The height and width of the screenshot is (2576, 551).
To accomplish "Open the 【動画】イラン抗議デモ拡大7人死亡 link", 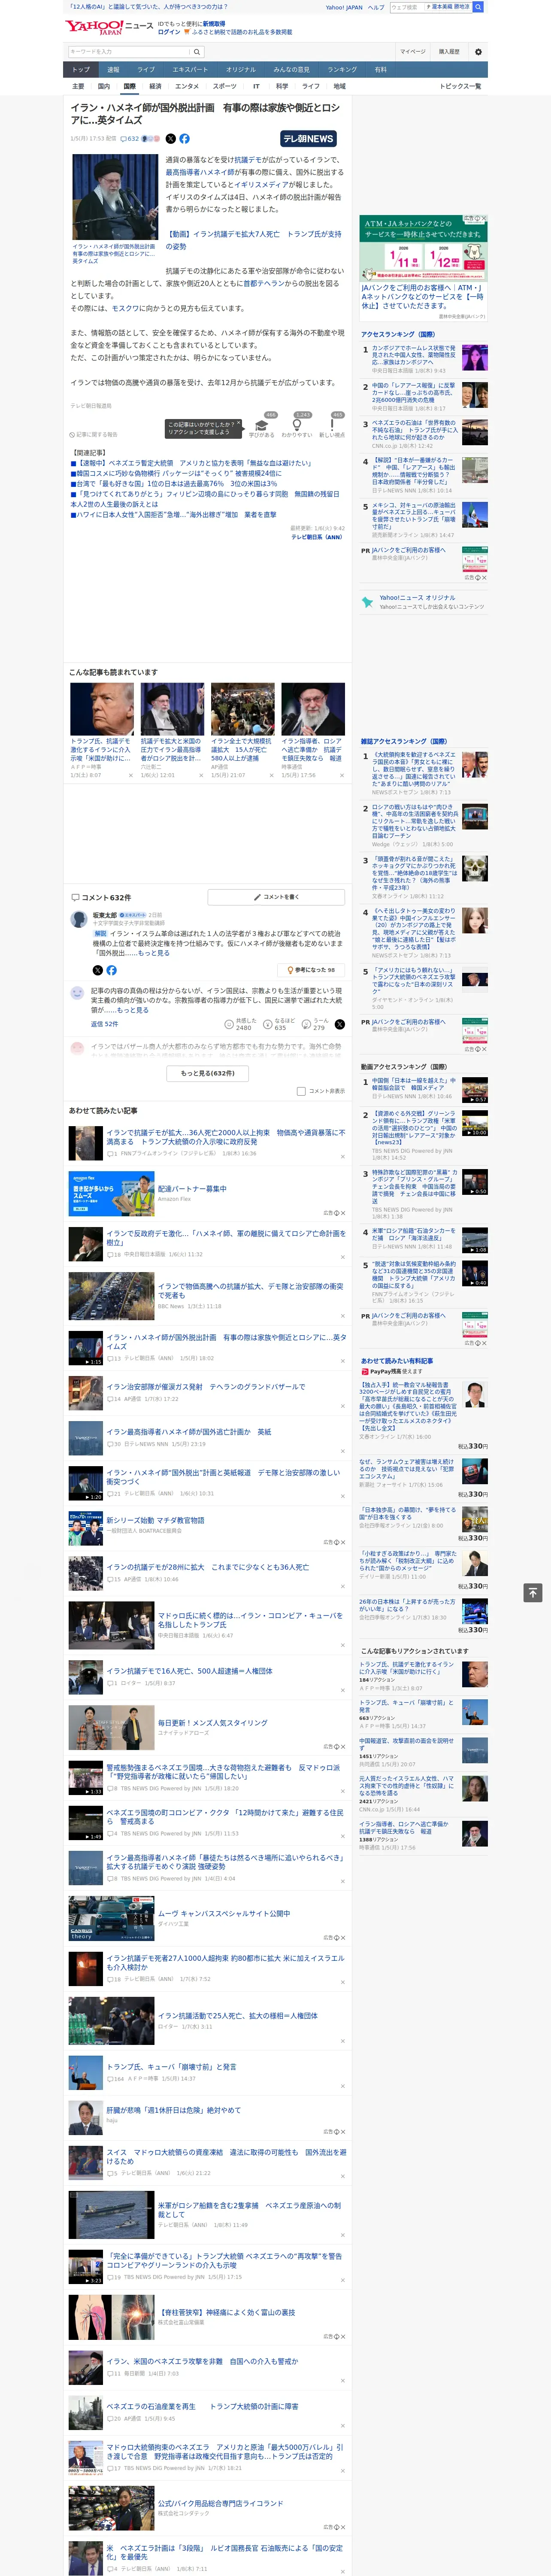I will (253, 240).
